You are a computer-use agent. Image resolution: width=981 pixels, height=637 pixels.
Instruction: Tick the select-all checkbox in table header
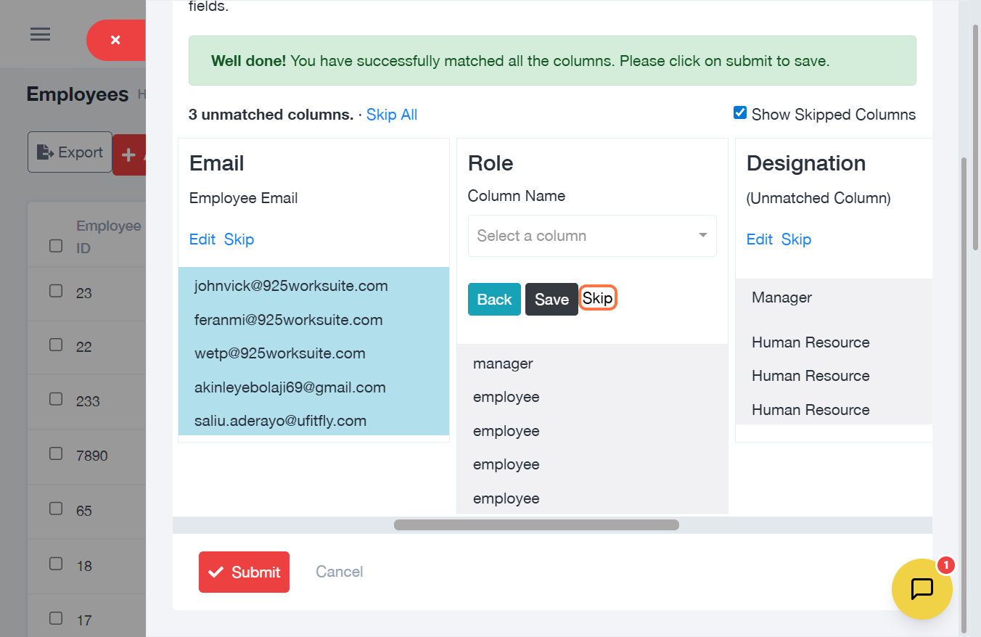56,246
